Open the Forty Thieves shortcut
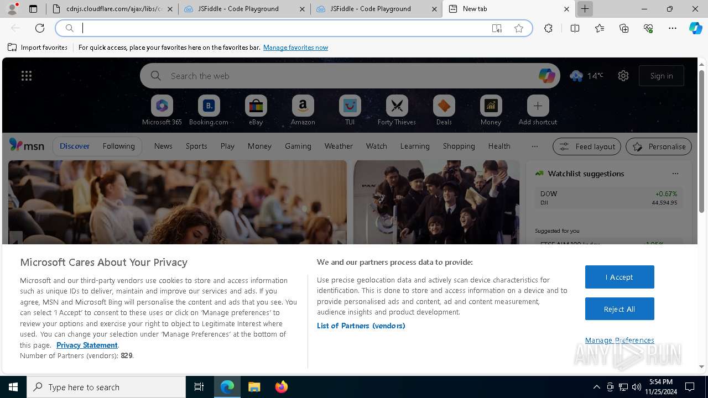This screenshot has height=398, width=708. coord(397,111)
